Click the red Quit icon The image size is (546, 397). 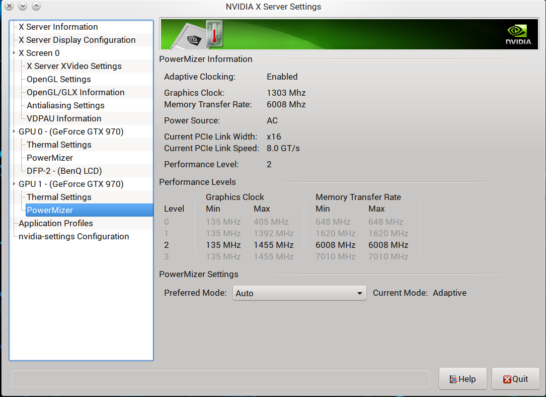[507, 379]
